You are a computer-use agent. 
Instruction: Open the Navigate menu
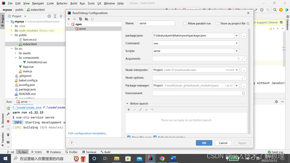pos(38,3)
